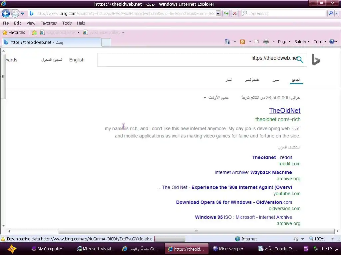Screen dimensions: 341x255
Task: Click the Help question mark icon
Action: click(x=332, y=42)
